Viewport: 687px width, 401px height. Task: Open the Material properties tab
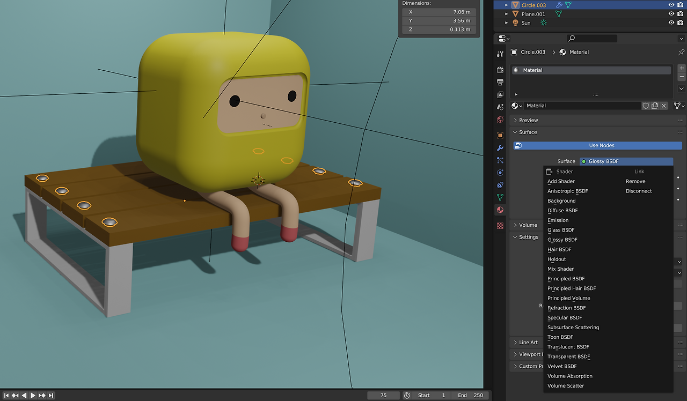click(500, 210)
